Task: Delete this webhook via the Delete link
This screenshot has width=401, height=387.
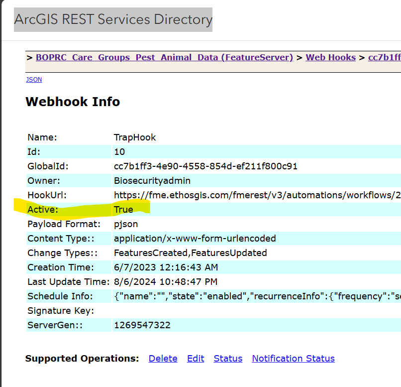Action: point(163,359)
